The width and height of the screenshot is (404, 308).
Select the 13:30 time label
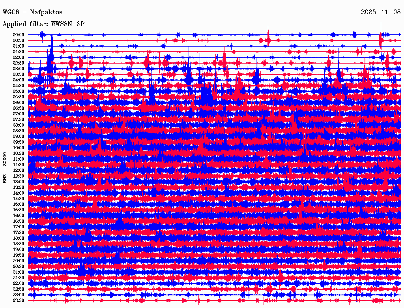pos(19,188)
